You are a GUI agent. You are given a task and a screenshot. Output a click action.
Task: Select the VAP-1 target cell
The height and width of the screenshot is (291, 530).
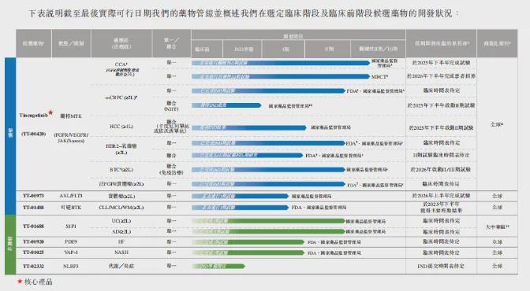pyautogui.click(x=71, y=252)
